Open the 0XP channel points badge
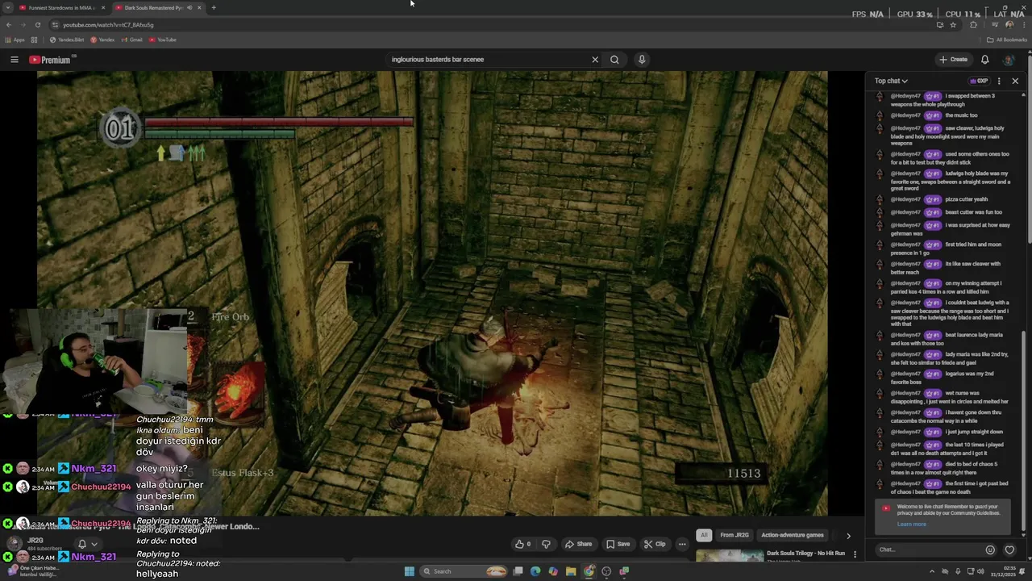1032x581 pixels. (x=980, y=81)
